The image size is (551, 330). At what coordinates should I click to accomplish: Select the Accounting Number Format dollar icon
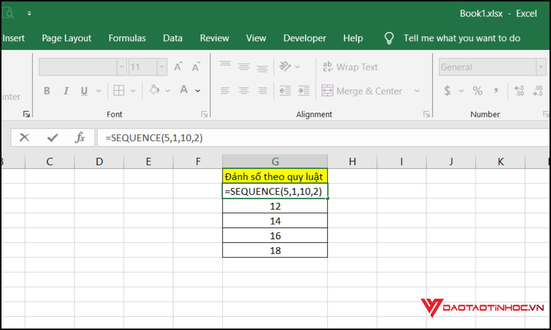(447, 91)
